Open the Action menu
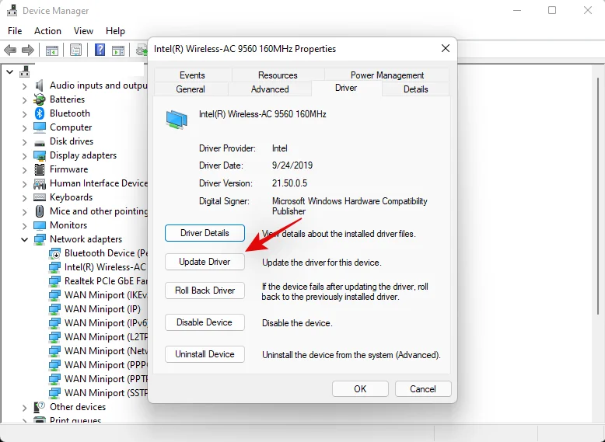The height and width of the screenshot is (442, 605). tap(47, 31)
